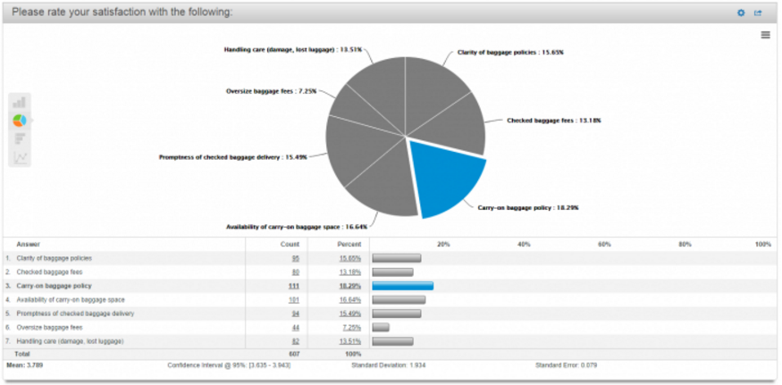Click the count 95 link
Image resolution: width=782 pixels, height=385 pixels.
295,258
